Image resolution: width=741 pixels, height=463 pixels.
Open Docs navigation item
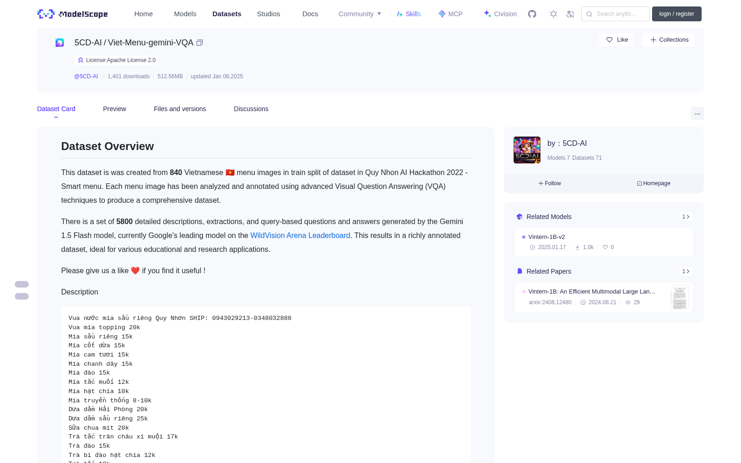[x=310, y=14]
